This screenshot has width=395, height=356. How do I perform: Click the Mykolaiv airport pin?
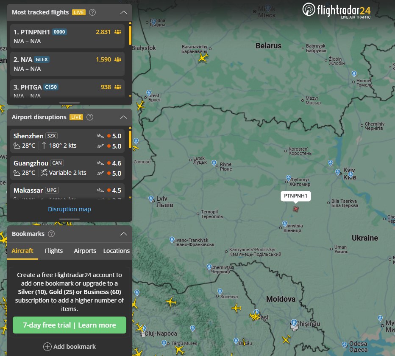[x=380, y=318]
